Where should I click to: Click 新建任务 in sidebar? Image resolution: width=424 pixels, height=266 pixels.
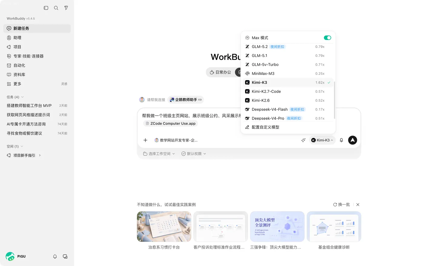tap(37, 28)
